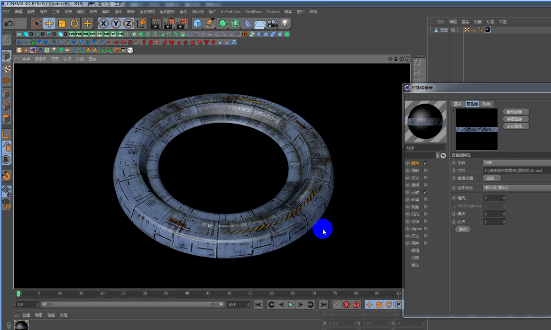Open the 渲染 menu in the menu bar
551x330 pixels.
tap(118, 11)
